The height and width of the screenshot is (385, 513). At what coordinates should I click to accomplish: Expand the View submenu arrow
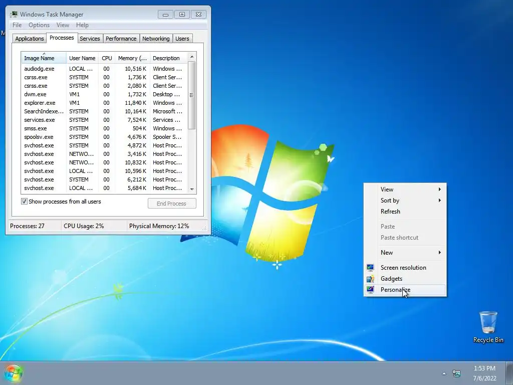point(440,189)
